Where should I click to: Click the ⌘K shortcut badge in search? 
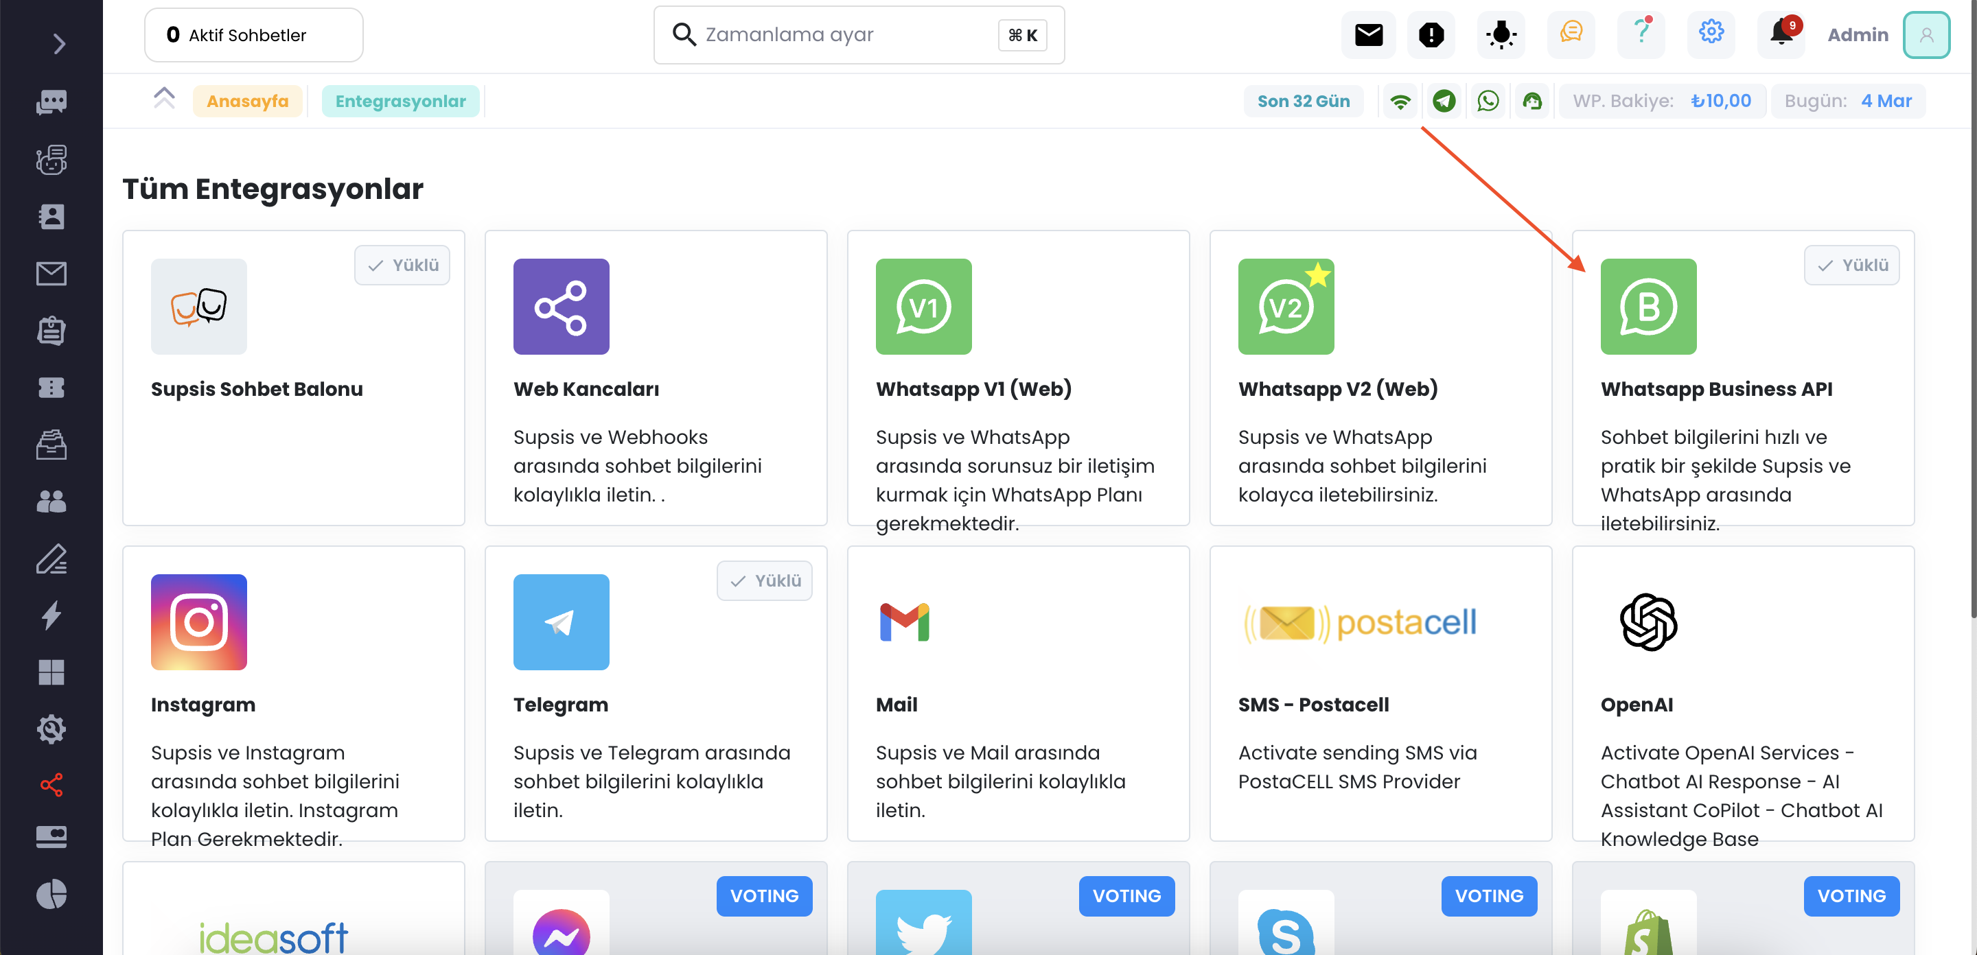pos(1021,35)
